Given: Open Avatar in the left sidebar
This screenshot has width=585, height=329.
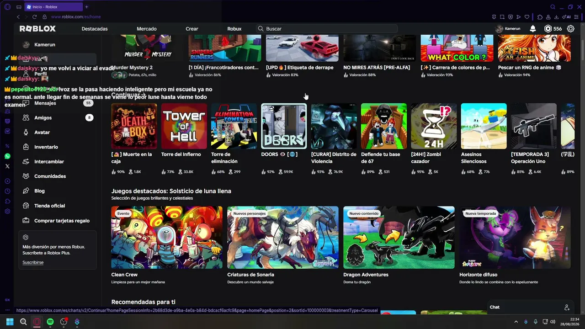Looking at the screenshot, I should (58, 132).
